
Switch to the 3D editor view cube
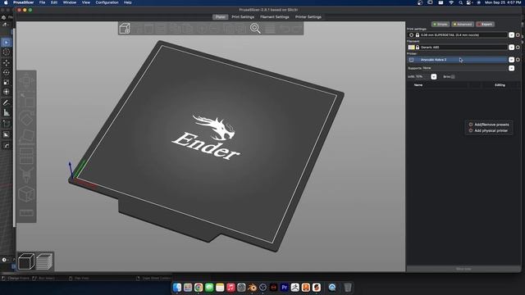point(26,261)
